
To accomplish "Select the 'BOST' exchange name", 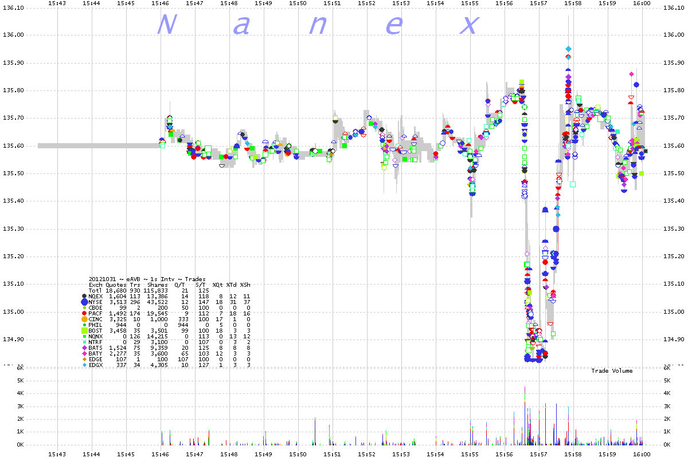I will [x=96, y=331].
